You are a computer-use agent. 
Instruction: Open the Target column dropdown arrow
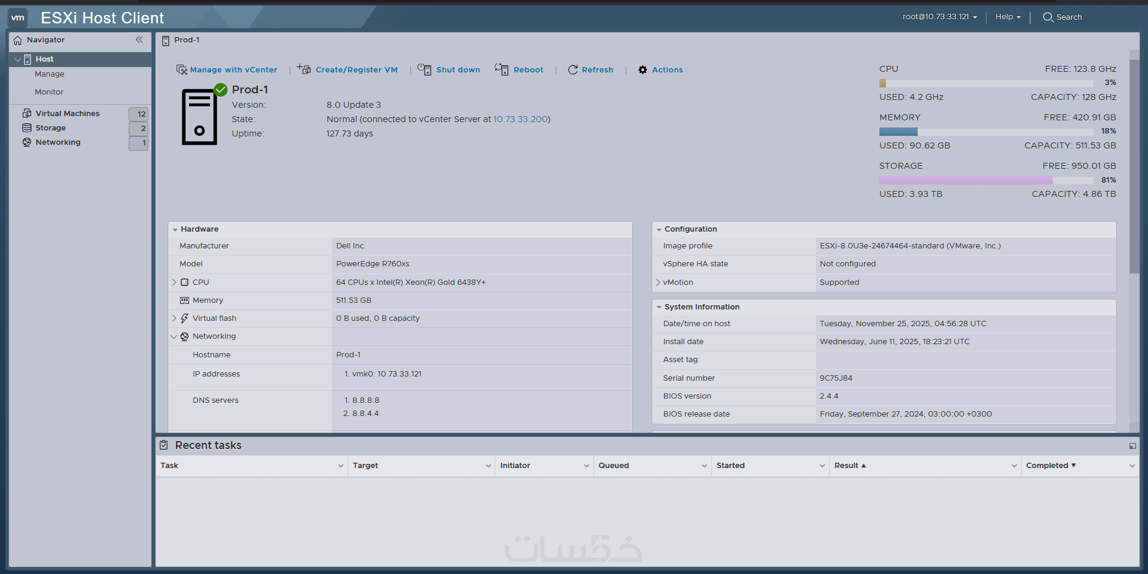[x=488, y=466]
